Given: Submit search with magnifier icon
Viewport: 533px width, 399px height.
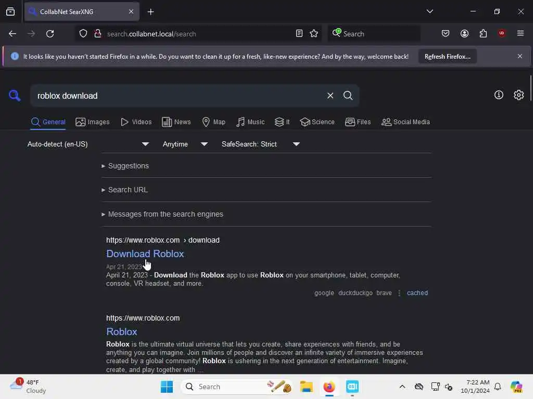Looking at the screenshot, I should 348,96.
